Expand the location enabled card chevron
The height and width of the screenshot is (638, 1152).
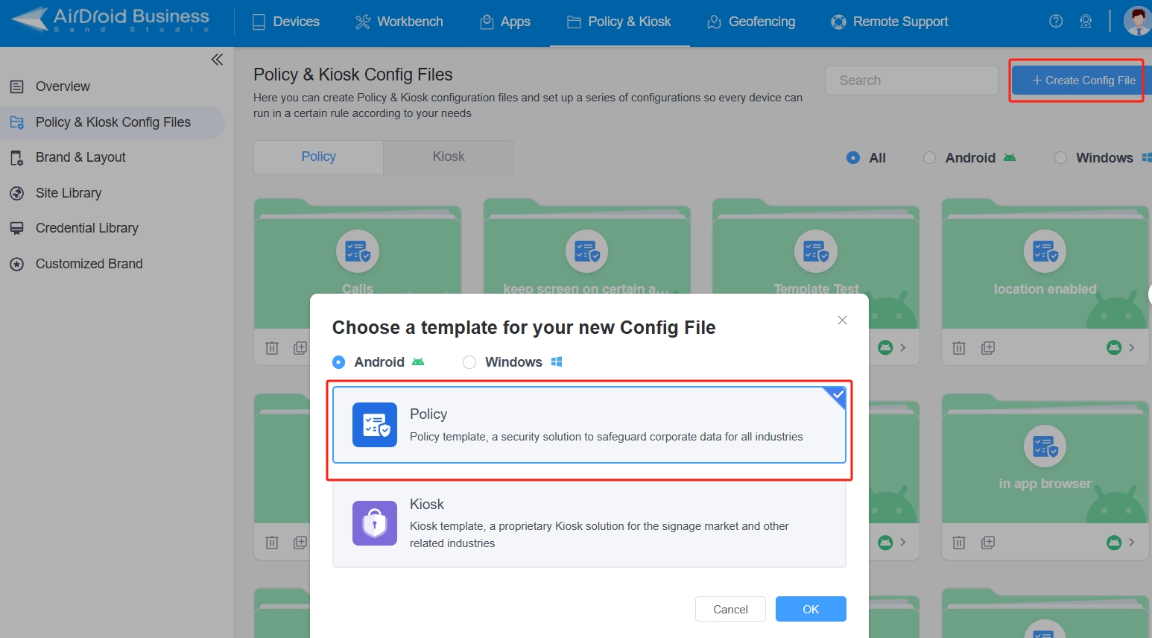tap(1132, 348)
